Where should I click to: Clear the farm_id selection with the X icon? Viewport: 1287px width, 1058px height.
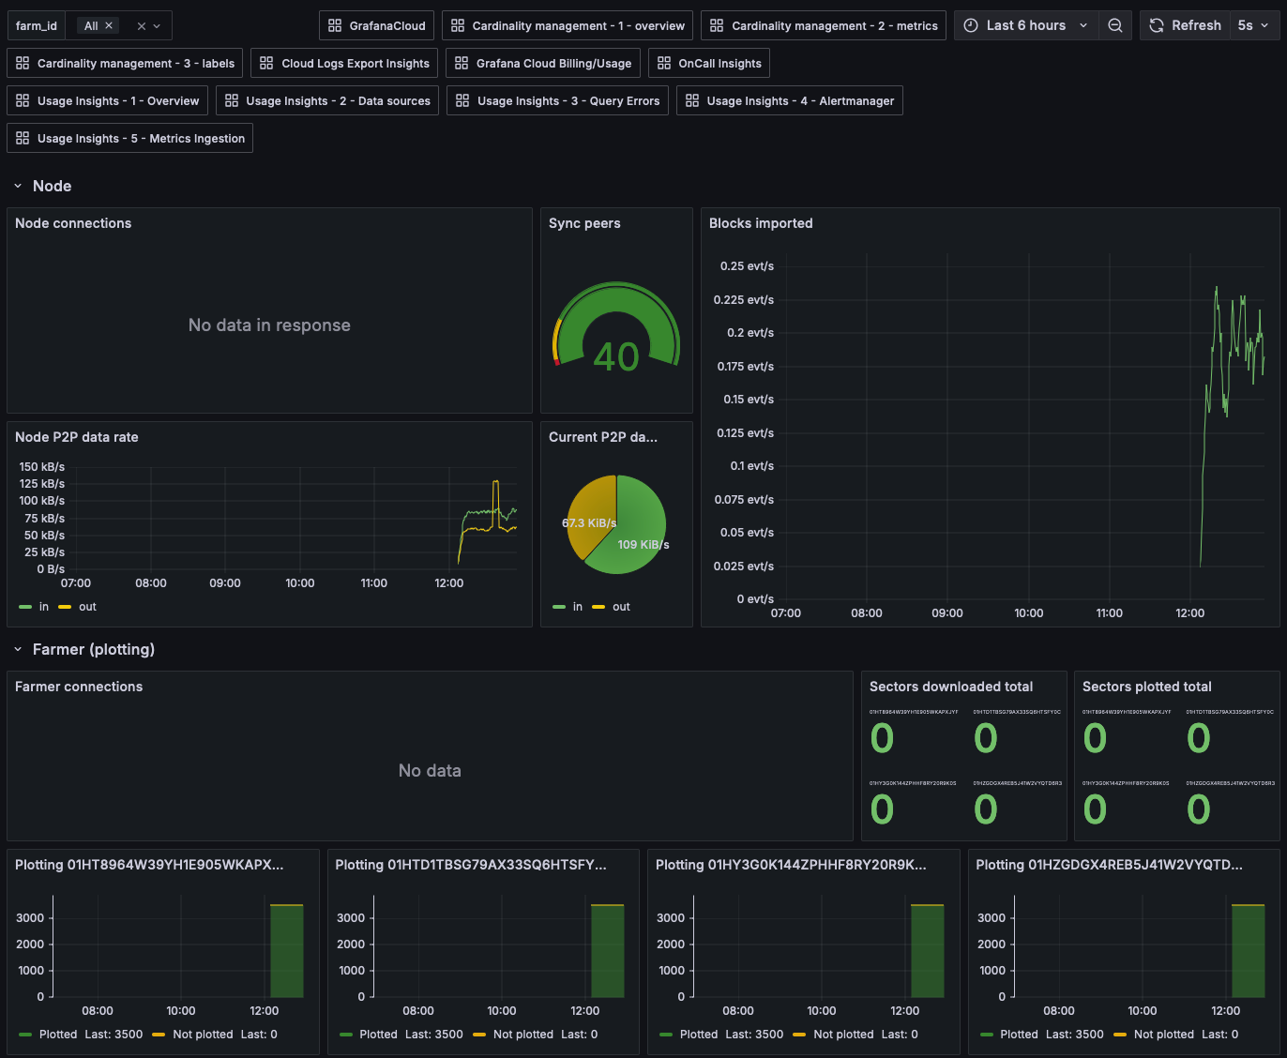tap(142, 25)
